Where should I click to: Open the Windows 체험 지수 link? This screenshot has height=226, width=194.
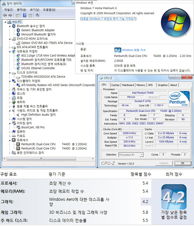pos(134,50)
